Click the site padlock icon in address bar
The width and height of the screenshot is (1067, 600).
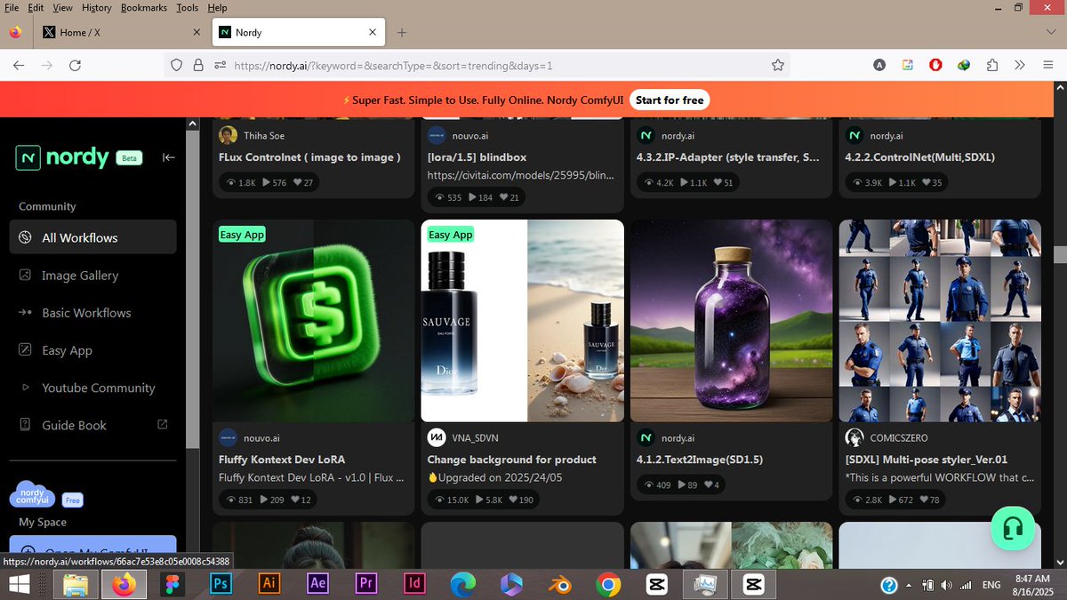coord(197,65)
